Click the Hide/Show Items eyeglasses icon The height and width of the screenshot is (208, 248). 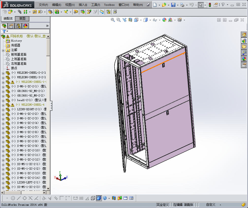(155, 20)
